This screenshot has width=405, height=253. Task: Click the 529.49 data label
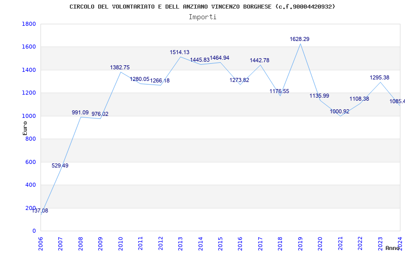point(60,165)
